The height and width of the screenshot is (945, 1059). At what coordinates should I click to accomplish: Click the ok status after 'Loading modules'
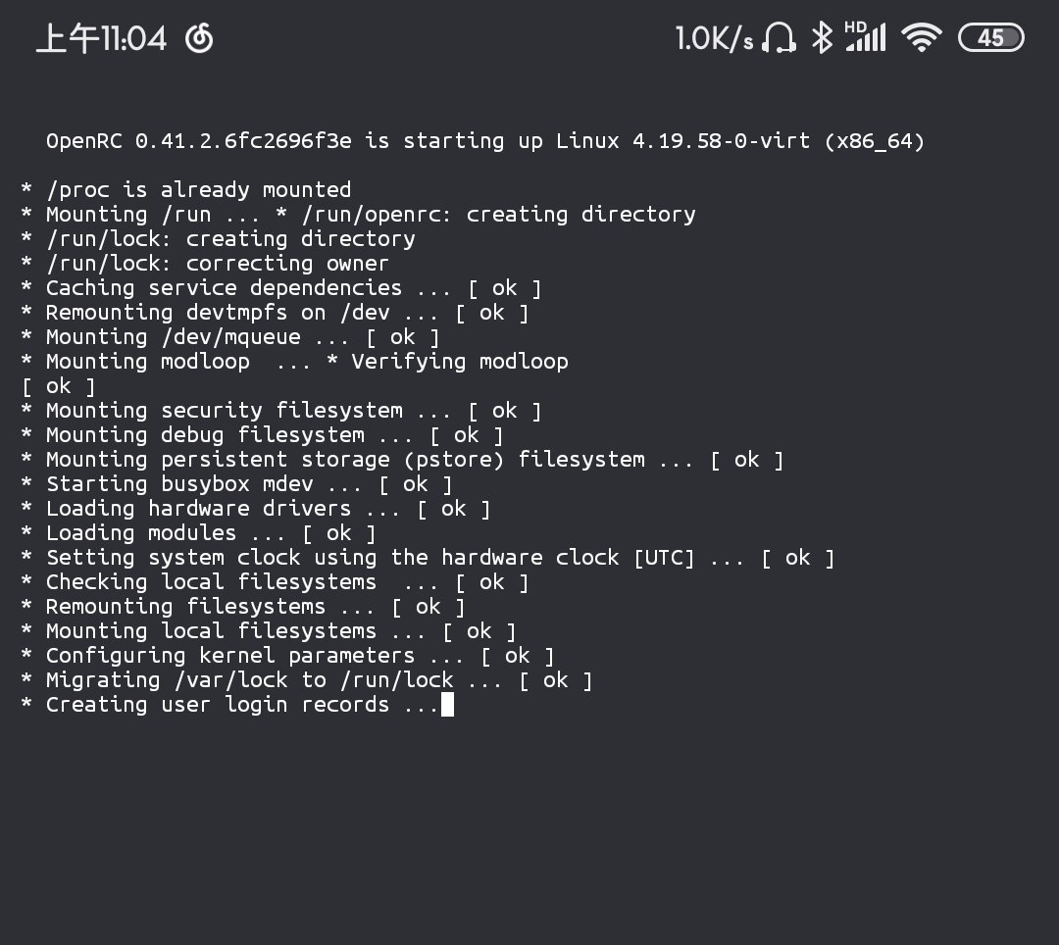tap(338, 533)
